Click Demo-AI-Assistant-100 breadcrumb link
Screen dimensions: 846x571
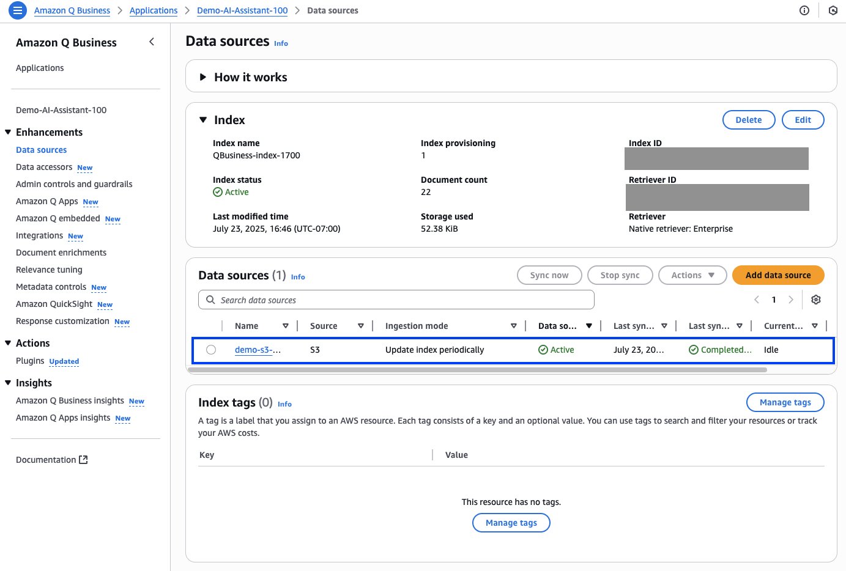(x=242, y=10)
